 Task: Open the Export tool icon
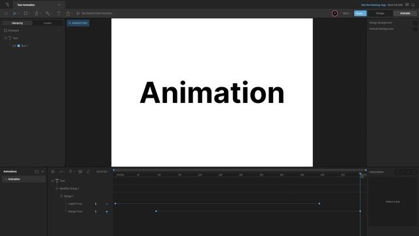pyautogui.click(x=68, y=13)
